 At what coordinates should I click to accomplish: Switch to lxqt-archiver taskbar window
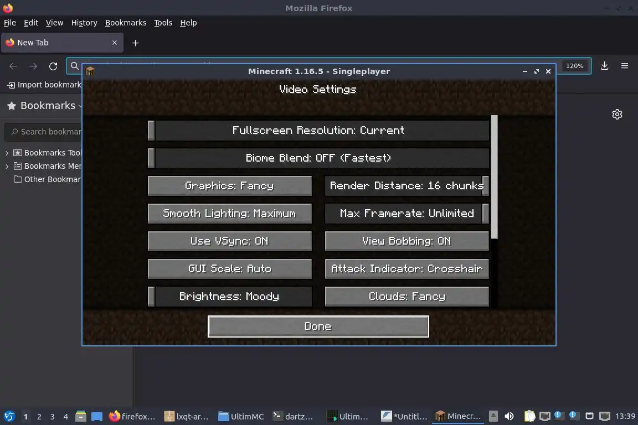click(187, 417)
